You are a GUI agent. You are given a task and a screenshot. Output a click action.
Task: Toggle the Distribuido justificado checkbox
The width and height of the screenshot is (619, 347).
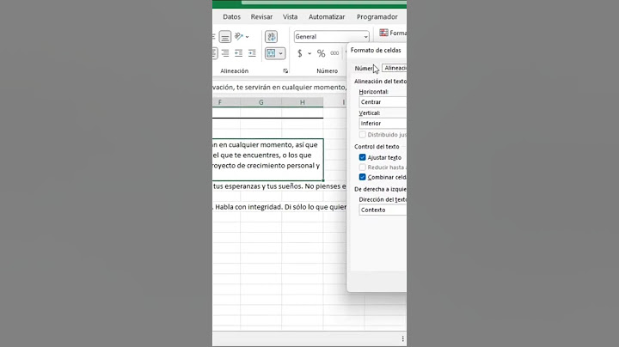tap(363, 135)
